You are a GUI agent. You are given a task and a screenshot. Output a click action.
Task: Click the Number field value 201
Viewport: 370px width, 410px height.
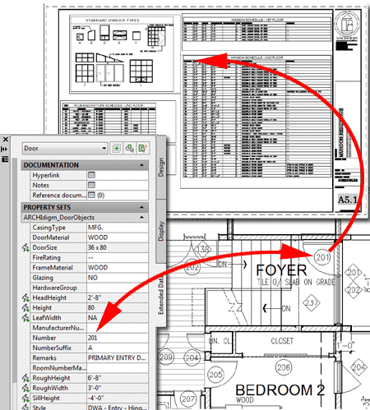click(x=118, y=338)
